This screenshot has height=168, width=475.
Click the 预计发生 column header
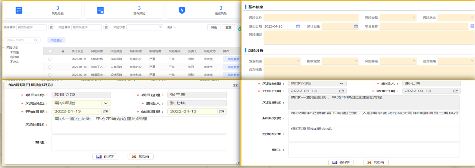77,51
